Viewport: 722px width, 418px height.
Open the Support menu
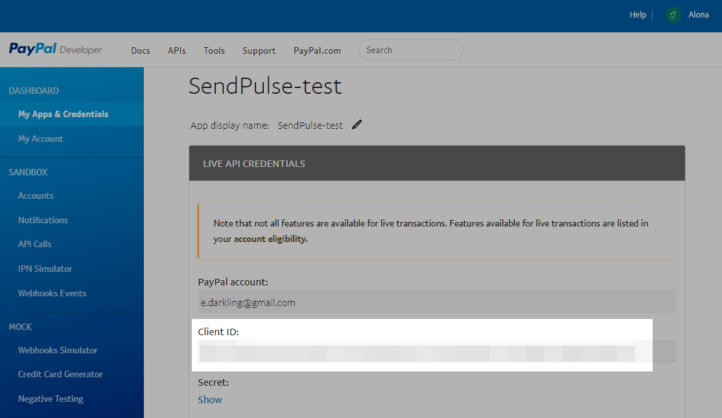(x=259, y=50)
